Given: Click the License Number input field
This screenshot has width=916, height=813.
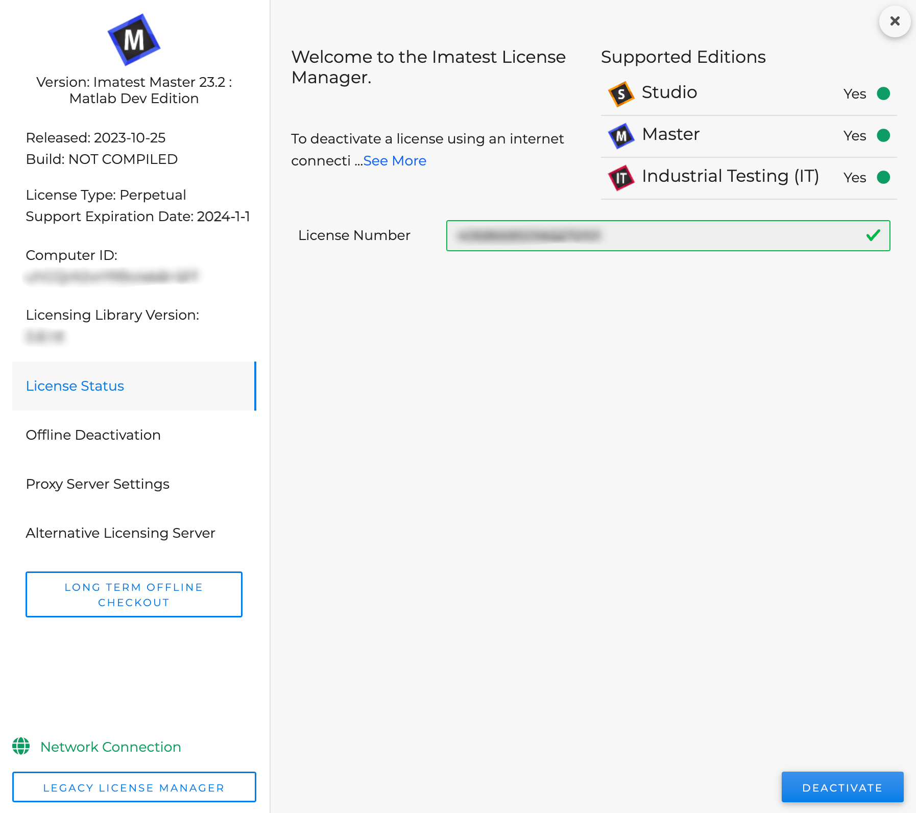Looking at the screenshot, I should coord(668,235).
